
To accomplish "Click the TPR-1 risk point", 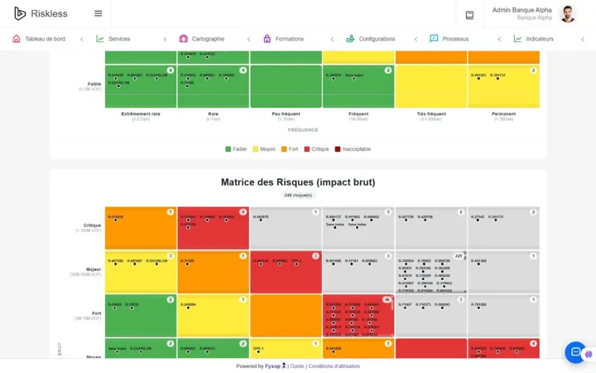I will coord(296,262).
